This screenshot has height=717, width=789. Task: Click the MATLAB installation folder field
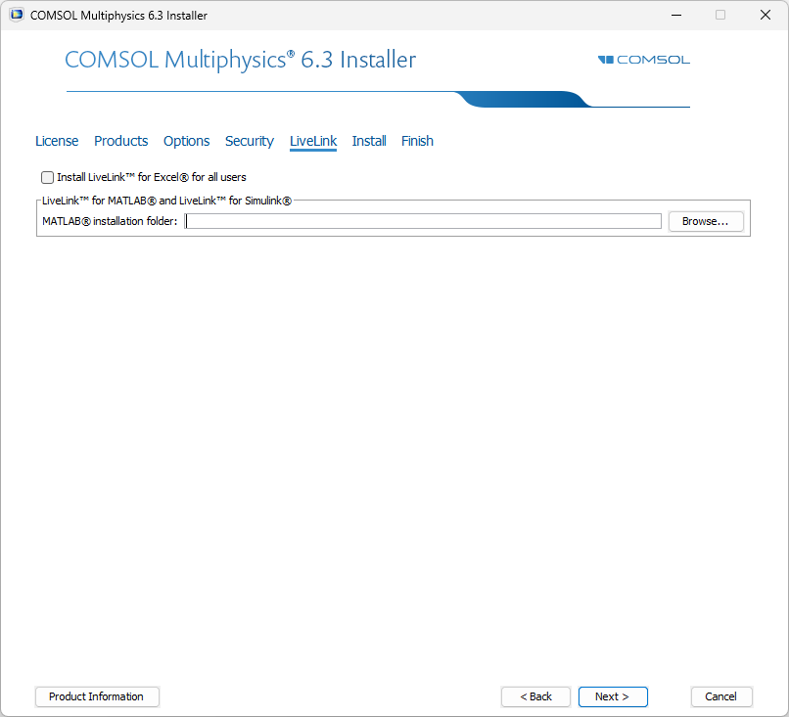423,221
